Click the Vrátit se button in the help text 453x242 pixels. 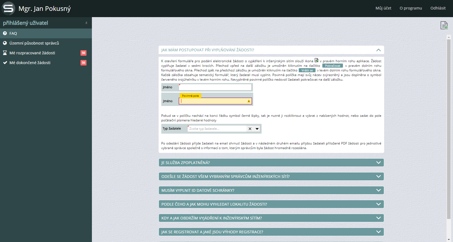point(307,70)
